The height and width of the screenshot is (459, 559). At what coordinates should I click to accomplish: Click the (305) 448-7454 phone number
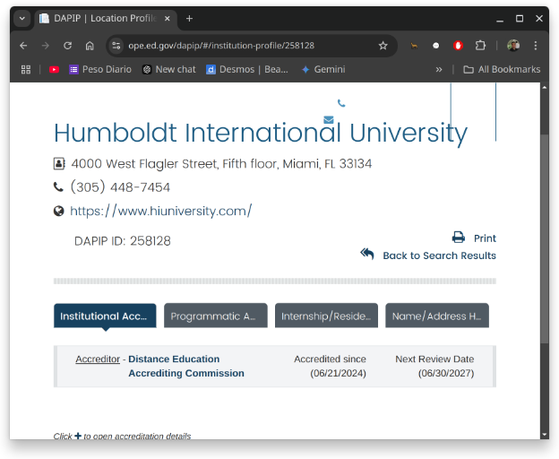[120, 186]
